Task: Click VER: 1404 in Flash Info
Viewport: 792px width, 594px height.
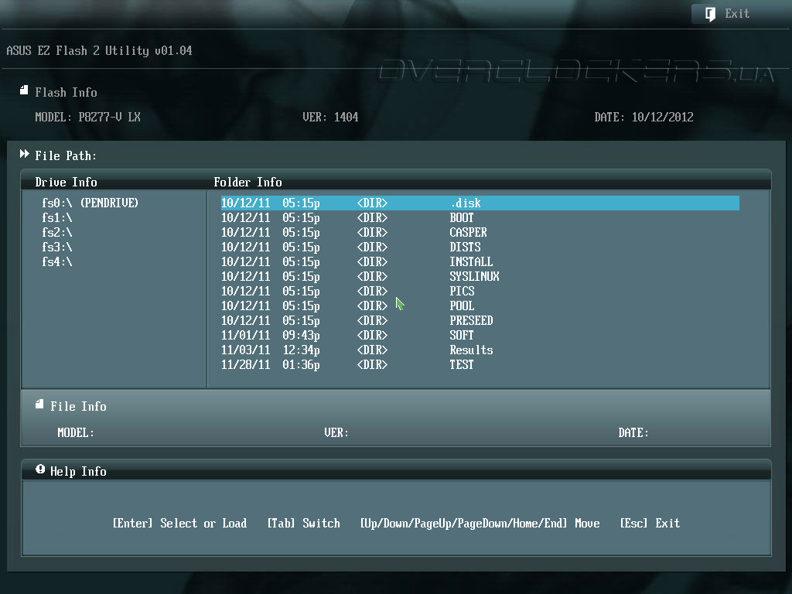Action: (x=330, y=118)
